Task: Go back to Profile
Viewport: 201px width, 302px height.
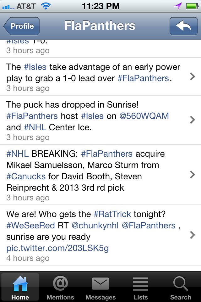Action: pos(22,26)
